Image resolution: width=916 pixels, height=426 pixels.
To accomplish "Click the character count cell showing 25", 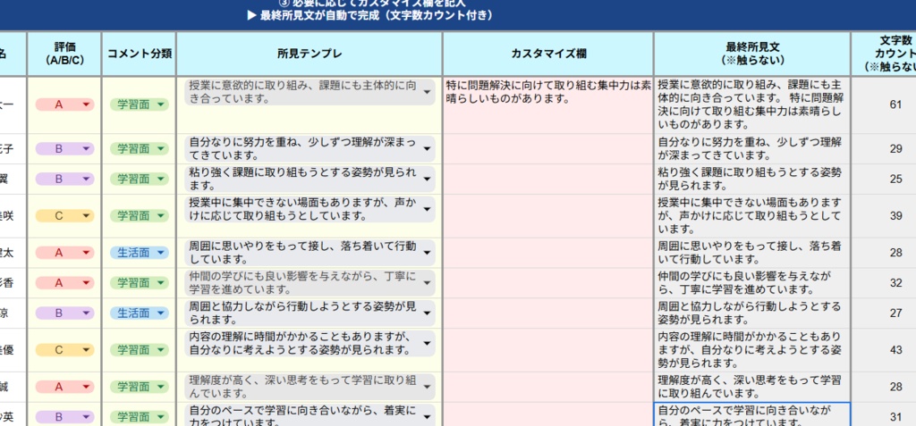I will coord(884,180).
